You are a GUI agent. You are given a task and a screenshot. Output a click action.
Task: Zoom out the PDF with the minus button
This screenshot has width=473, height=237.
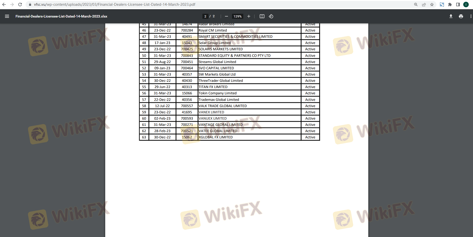click(x=226, y=16)
